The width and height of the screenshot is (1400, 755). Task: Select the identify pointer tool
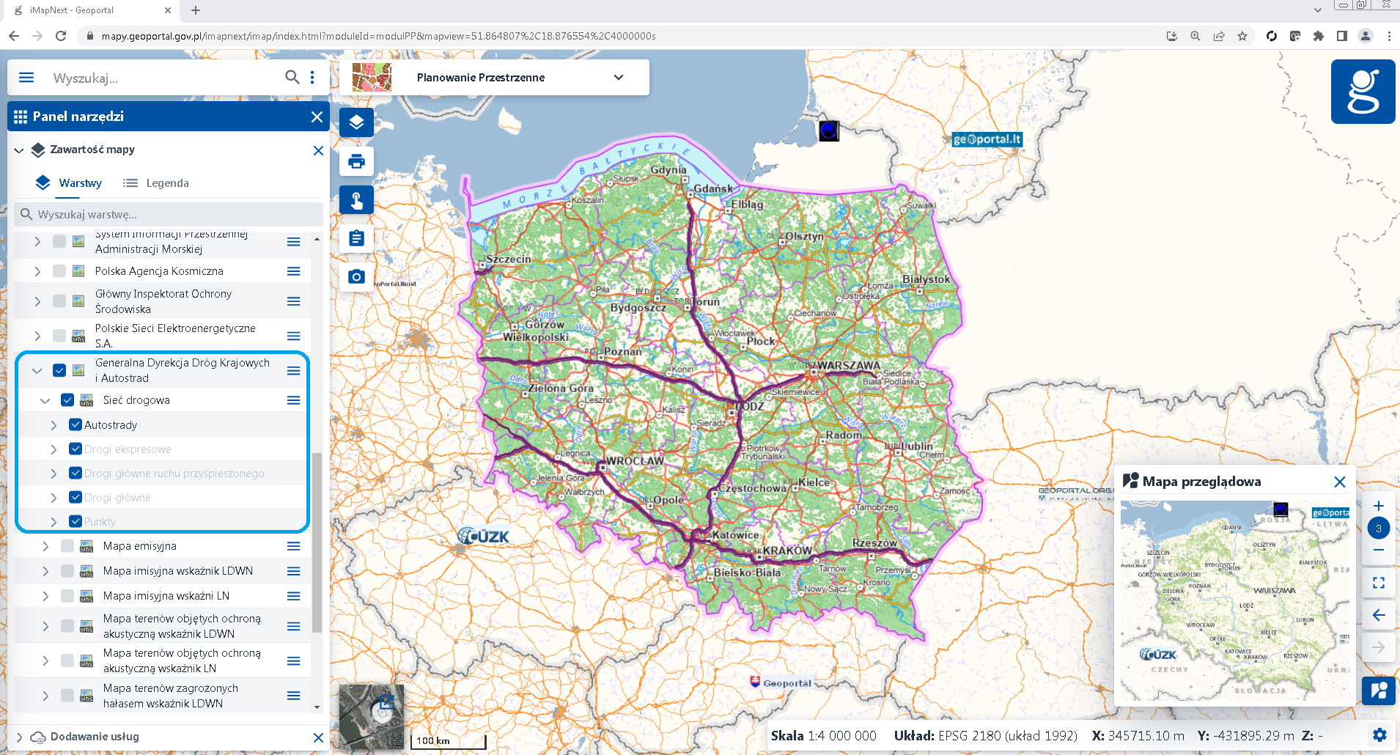tap(356, 200)
